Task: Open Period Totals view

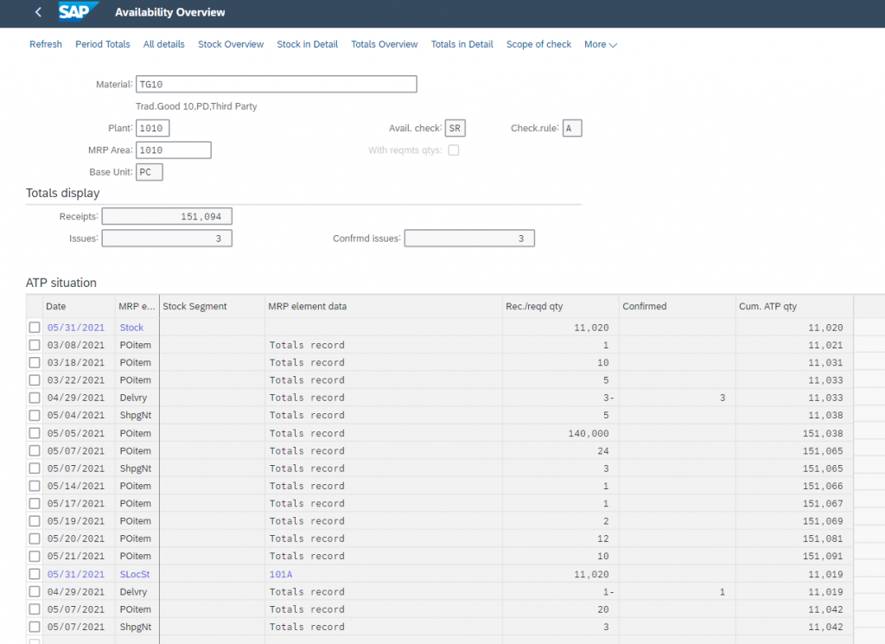Action: coord(103,44)
